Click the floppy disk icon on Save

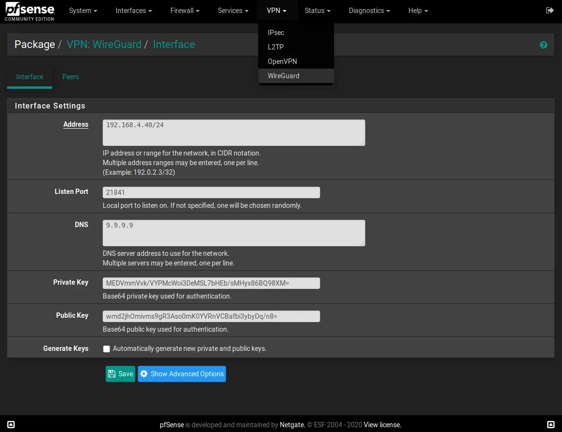pos(112,374)
